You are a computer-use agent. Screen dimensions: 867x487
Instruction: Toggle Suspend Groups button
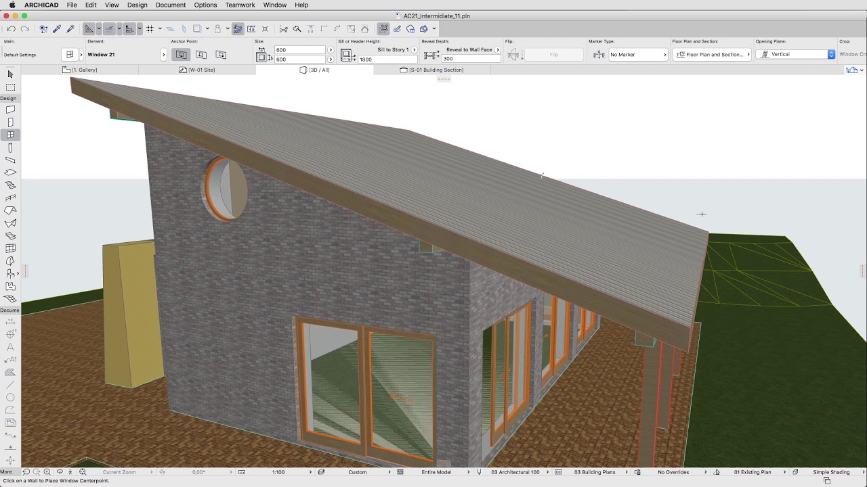pos(238,28)
